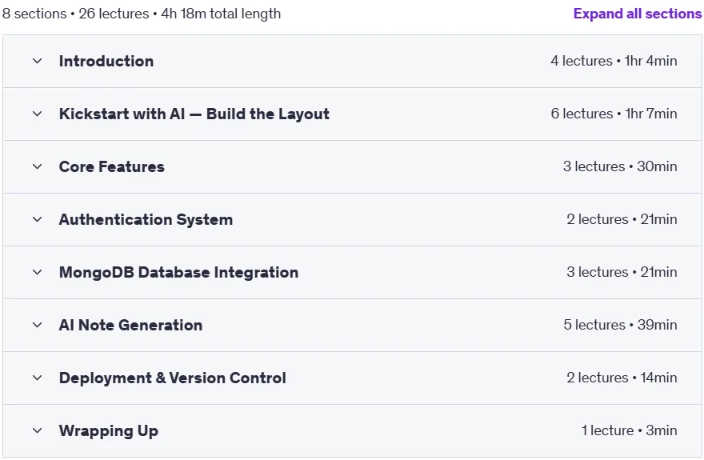Click the 1 lecture • 3min label
The width and height of the screenshot is (704, 460).
point(629,430)
